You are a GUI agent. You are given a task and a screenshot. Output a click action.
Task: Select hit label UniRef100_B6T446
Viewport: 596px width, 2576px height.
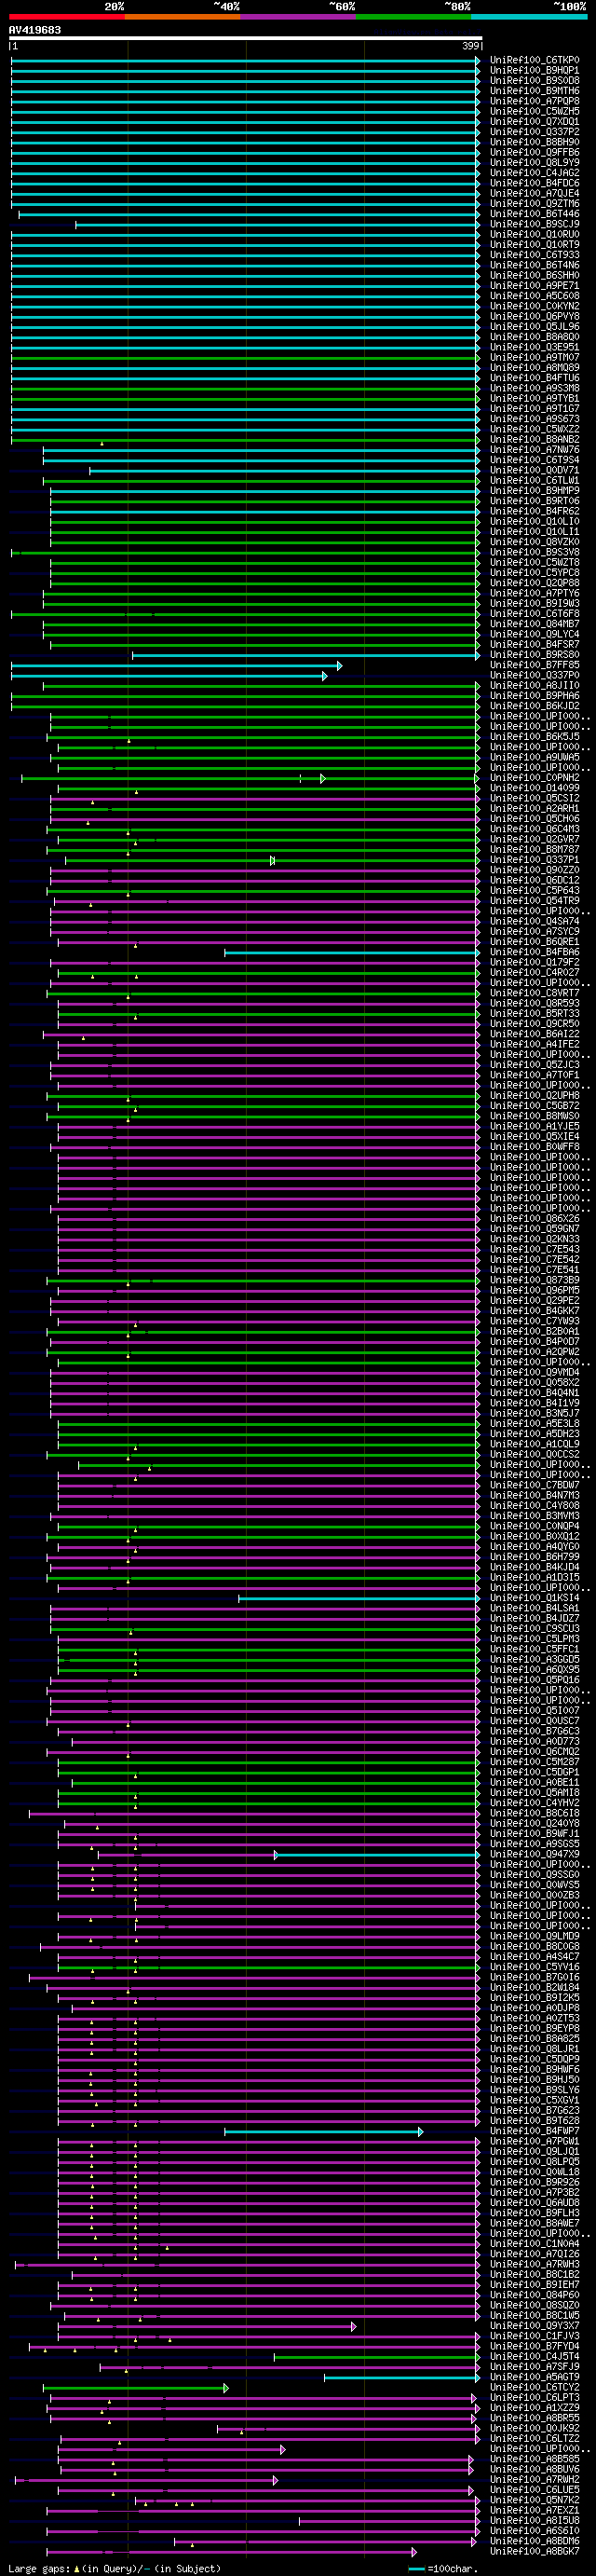click(x=534, y=214)
